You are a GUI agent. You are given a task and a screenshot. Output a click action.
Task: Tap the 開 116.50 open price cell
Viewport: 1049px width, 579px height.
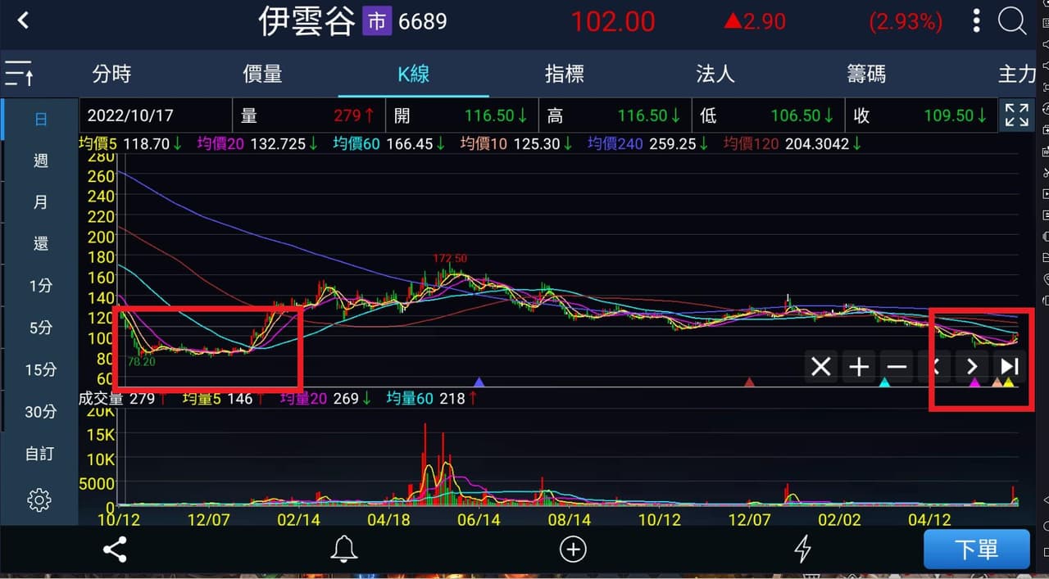462,115
